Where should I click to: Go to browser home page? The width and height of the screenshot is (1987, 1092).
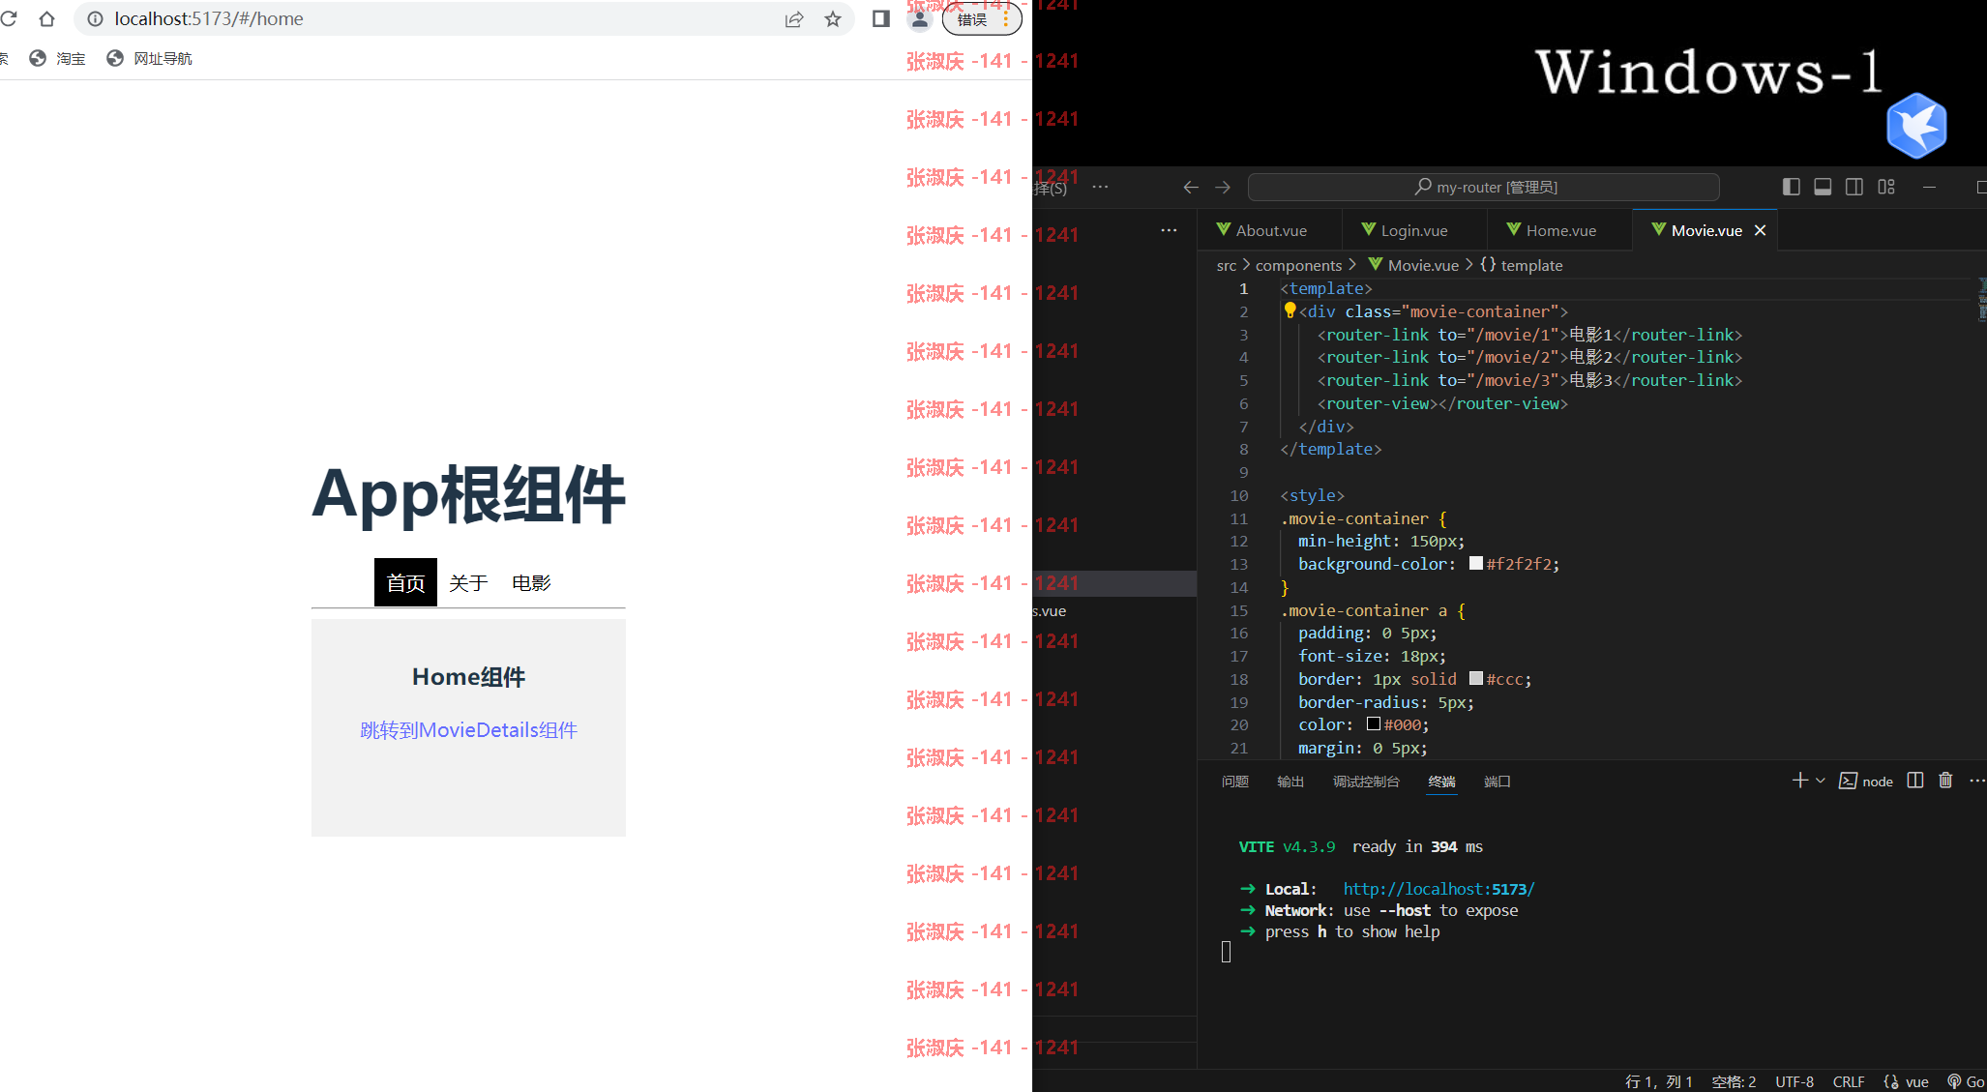click(x=46, y=18)
